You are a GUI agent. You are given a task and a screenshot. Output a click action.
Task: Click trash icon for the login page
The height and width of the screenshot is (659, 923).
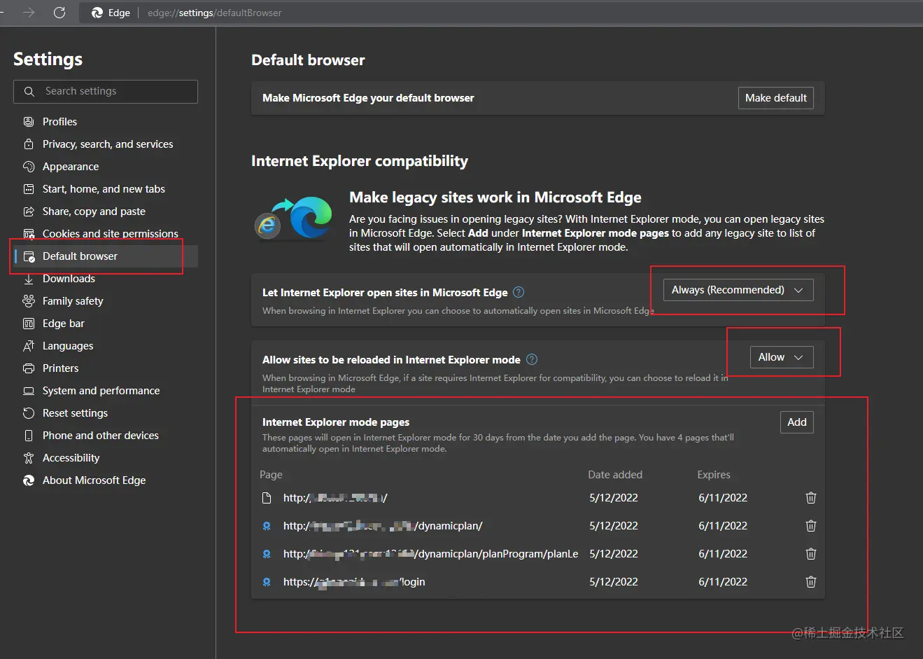click(811, 582)
